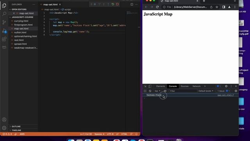
Task: Open the DevTools customize menu
Action: (231, 86)
